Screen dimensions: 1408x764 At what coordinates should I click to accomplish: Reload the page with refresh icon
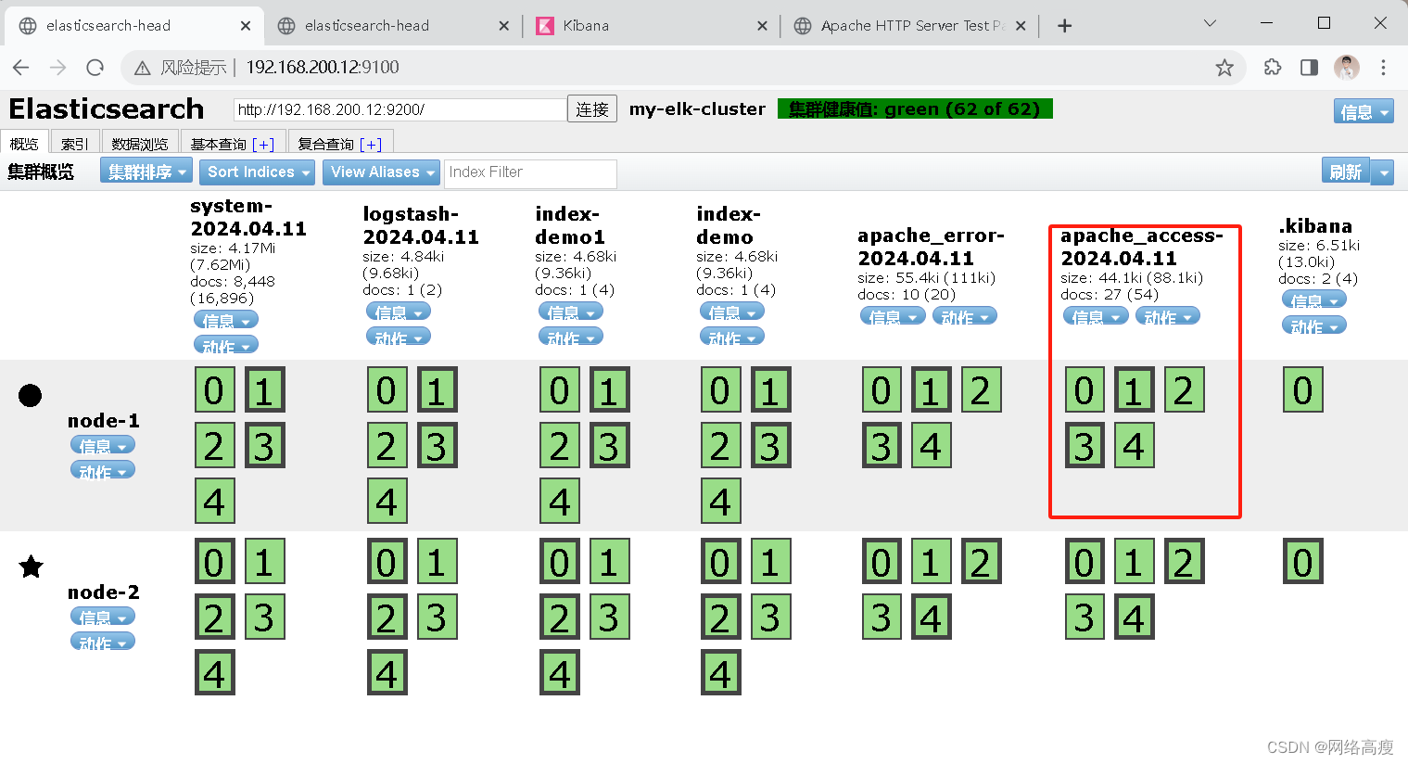pos(95,67)
